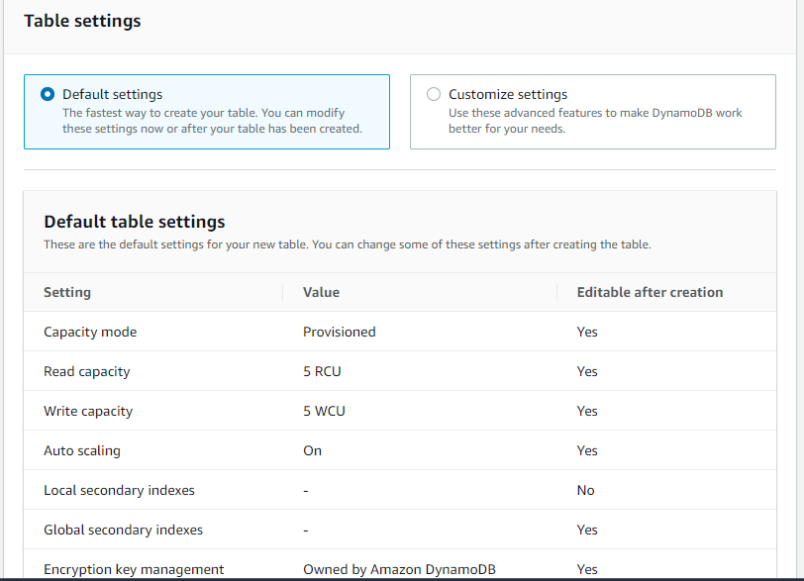Select the Customize settings radio button

point(433,95)
